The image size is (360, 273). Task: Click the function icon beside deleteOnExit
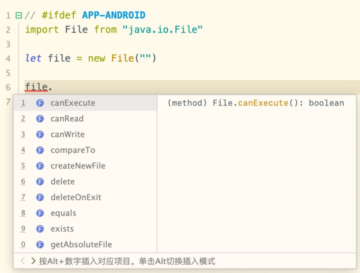[x=40, y=197]
